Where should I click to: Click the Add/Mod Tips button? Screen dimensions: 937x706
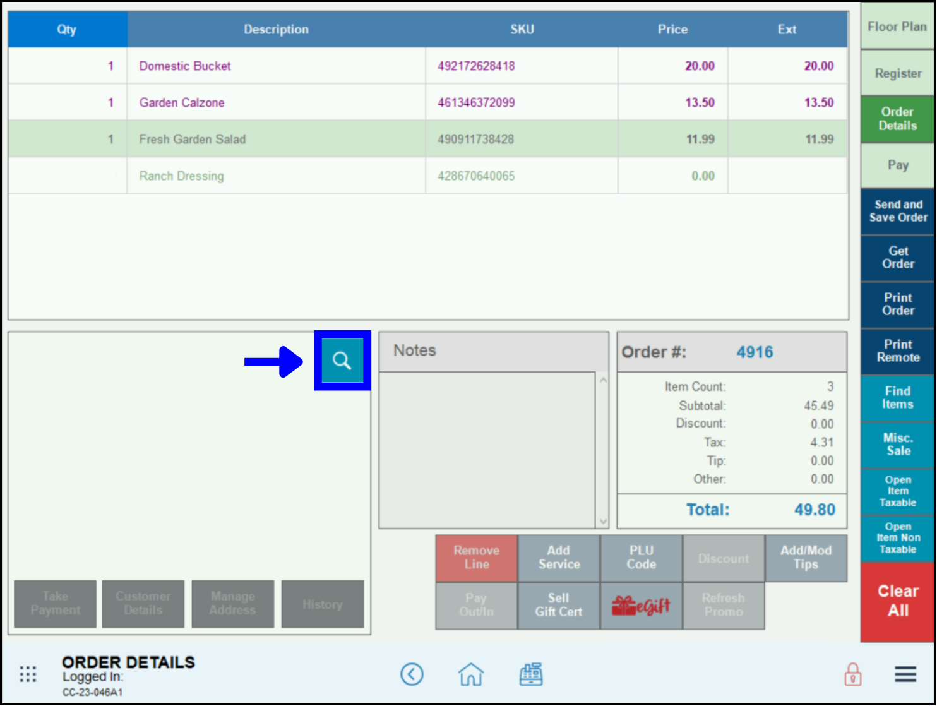coord(805,558)
